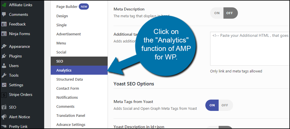
Task: Click the Stripe Orders icon
Action: coord(4,94)
